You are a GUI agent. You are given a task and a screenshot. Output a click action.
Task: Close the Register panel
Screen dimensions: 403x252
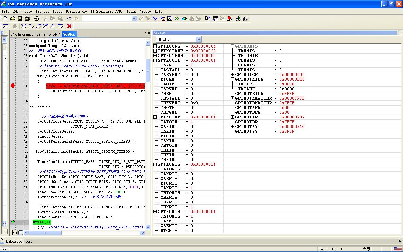400,32
